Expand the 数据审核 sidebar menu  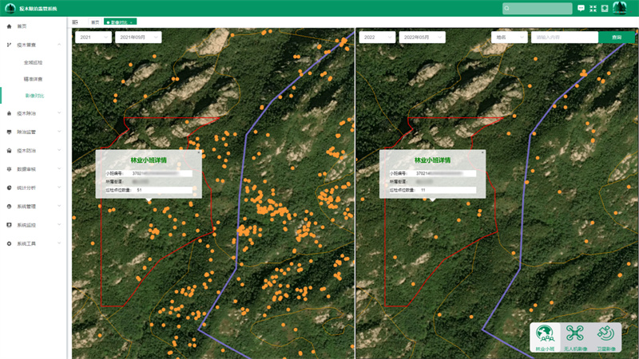(x=32, y=169)
